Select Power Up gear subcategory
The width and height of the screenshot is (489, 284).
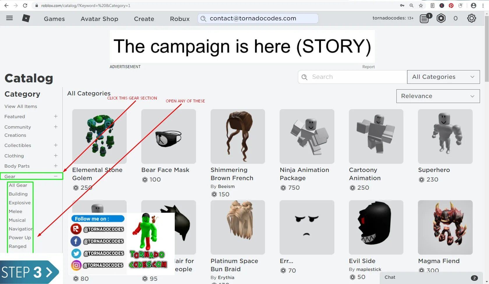click(x=20, y=237)
